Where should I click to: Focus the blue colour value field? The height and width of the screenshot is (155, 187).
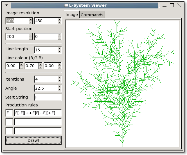tap(51, 66)
